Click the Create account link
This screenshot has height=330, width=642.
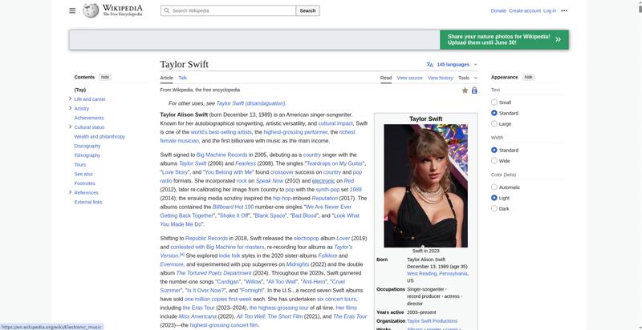click(x=525, y=10)
